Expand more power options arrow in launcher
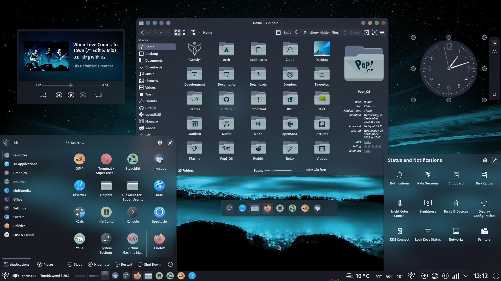The width and height of the screenshot is (501, 281). (170, 264)
